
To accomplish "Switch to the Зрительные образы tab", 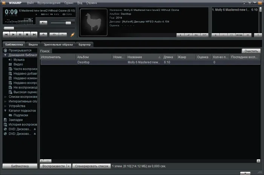I will pyautogui.click(x=58, y=44).
